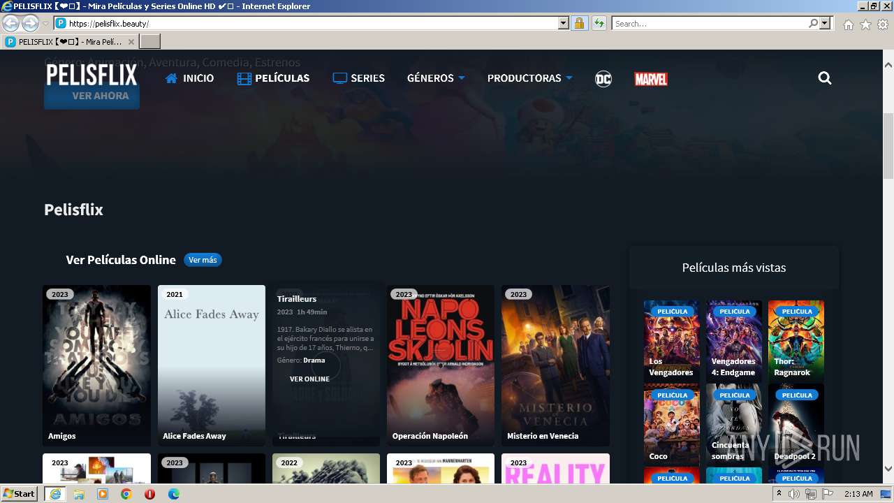Open the address bar history dropdown
The image size is (894, 503).
[564, 23]
